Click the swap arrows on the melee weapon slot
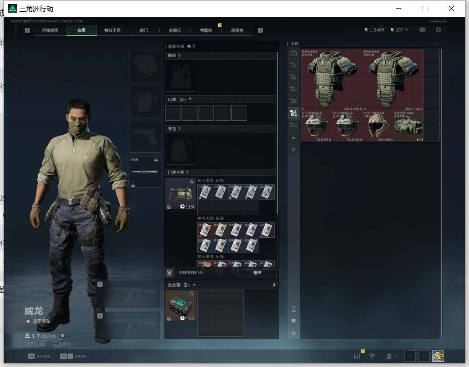469x367 pixels. point(156,160)
